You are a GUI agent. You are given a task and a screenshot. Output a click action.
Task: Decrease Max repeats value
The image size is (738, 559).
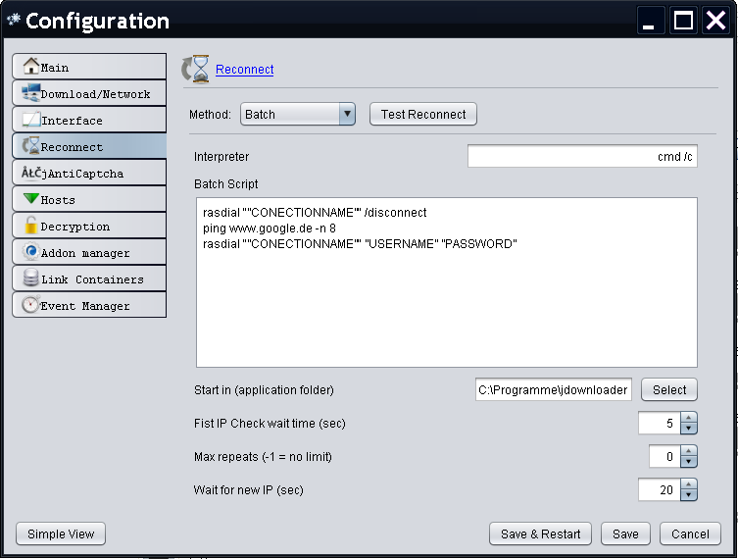[x=689, y=462]
